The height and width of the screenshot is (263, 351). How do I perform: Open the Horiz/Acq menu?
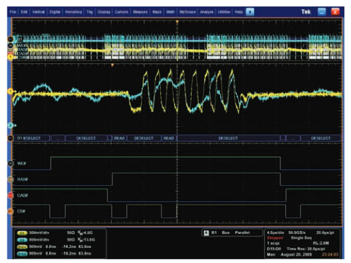click(x=73, y=12)
